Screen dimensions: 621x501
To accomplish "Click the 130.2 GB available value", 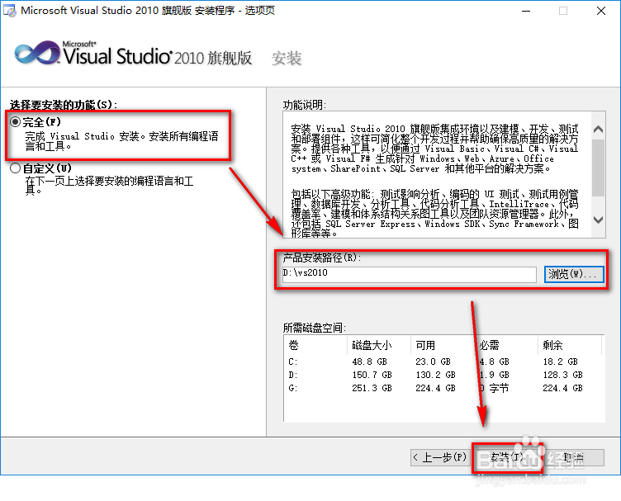I will tap(435, 375).
